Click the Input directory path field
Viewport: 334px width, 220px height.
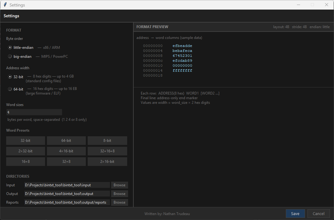tap(67, 185)
